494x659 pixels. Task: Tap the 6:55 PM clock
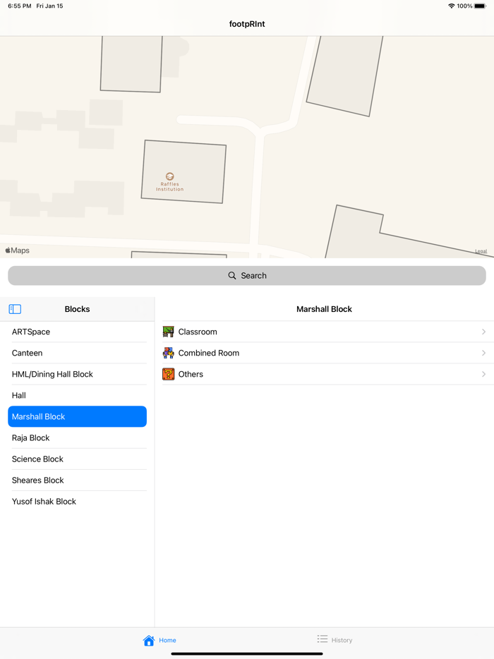point(19,6)
